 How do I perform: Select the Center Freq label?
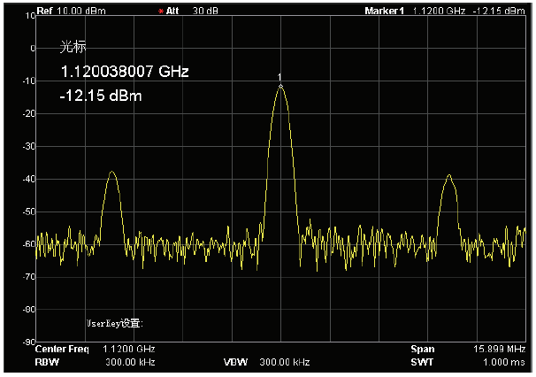coord(62,349)
